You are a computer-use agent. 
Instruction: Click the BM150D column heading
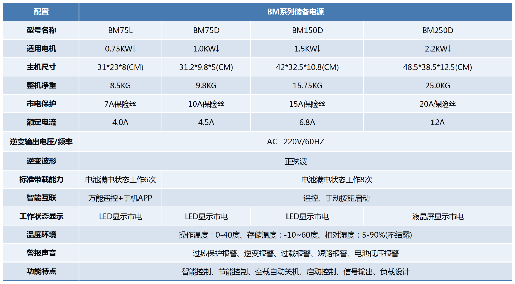click(x=307, y=30)
